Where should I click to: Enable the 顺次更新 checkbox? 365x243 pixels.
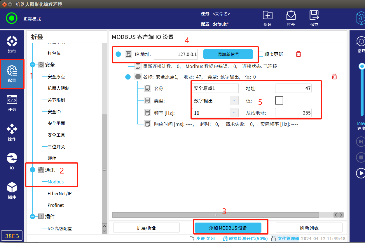[x=261, y=54]
